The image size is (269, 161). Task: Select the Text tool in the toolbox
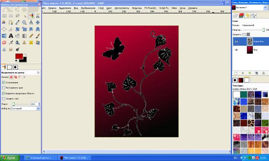click(11, 36)
